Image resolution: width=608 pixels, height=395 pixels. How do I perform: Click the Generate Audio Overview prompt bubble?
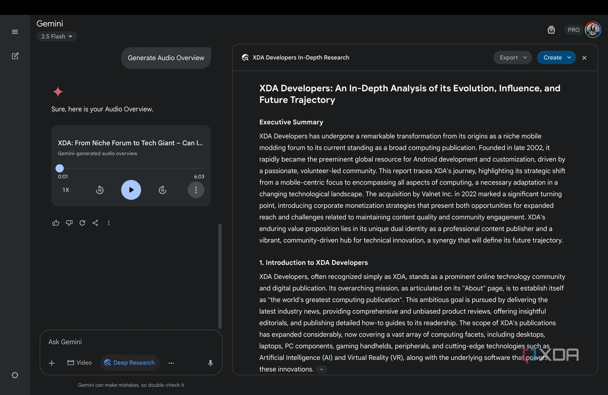[166, 58]
